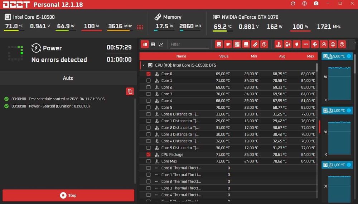Check the Core 0 Distance to Tj checkbox
Screen dimensions: 358x204
tap(149, 114)
